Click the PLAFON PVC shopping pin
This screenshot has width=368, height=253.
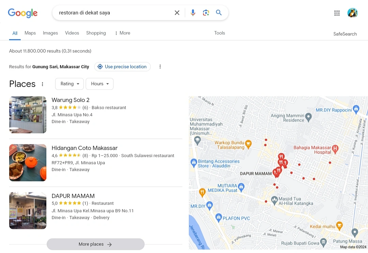tap(218, 218)
